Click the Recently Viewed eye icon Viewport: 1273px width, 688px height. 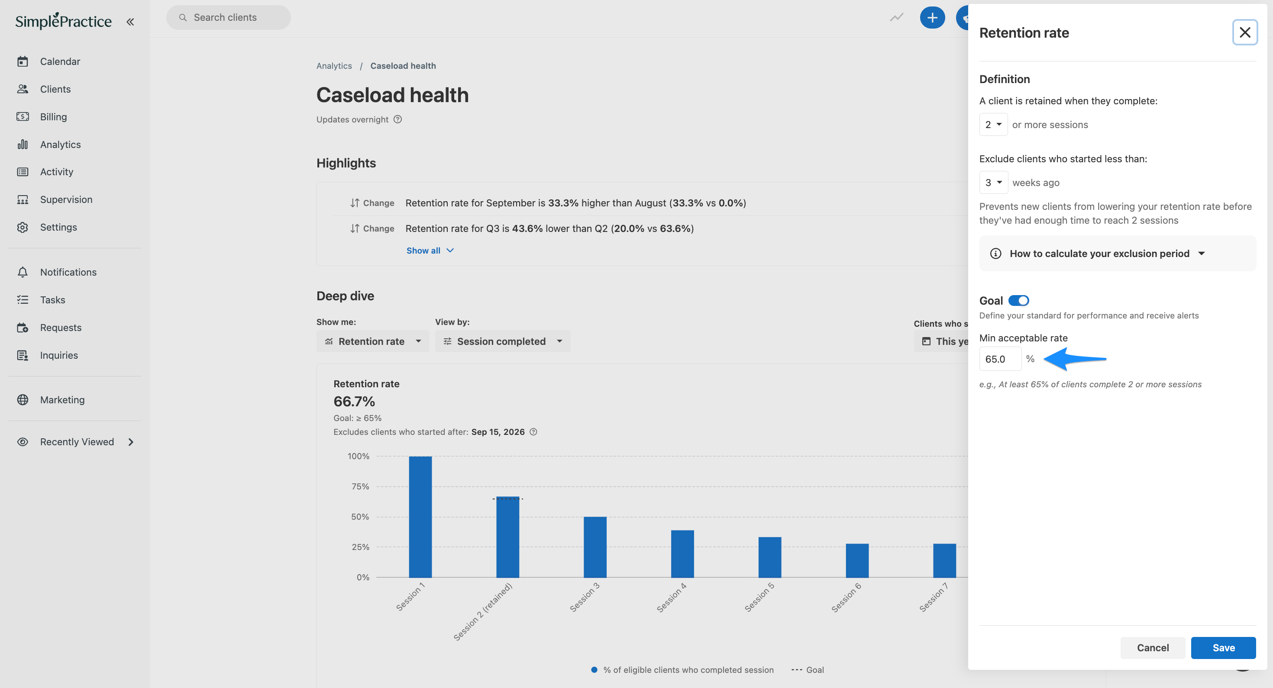pos(23,441)
